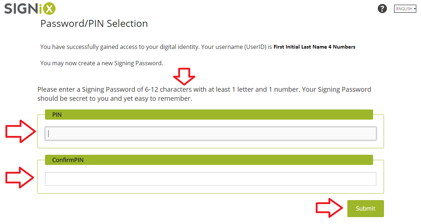Click the Password/PIN Selection heading
421x224 pixels.
point(94,23)
